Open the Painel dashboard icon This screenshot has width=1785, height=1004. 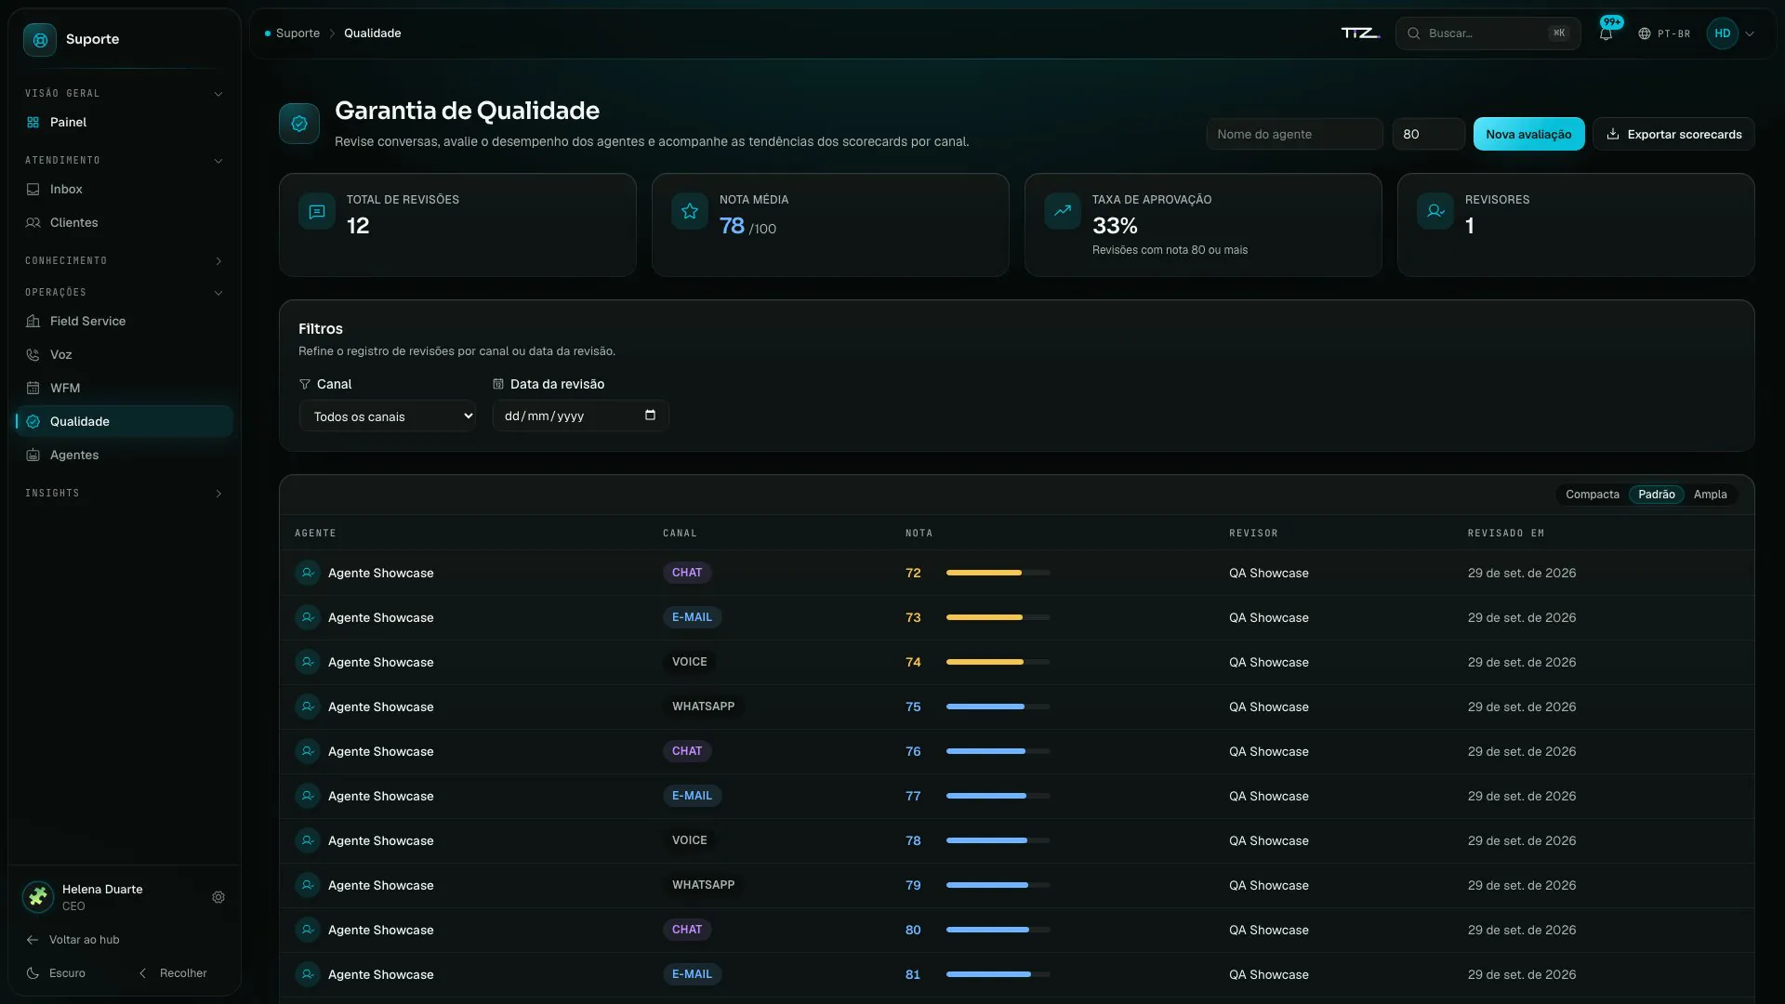tap(33, 123)
